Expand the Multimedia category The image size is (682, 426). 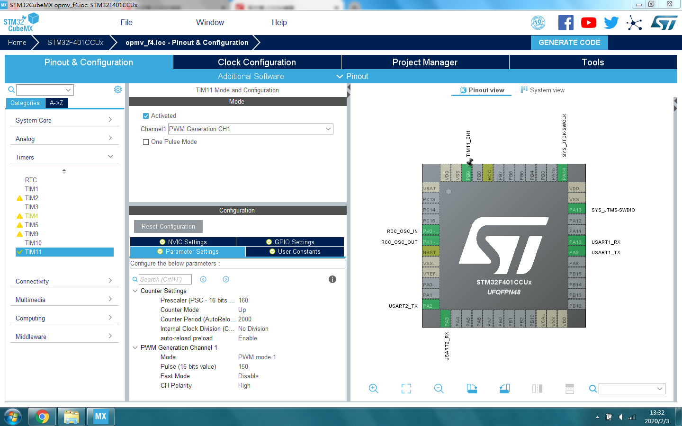pyautogui.click(x=64, y=300)
